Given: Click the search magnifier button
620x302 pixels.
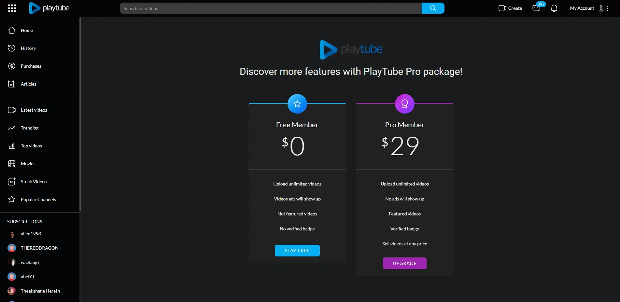Looking at the screenshot, I should pyautogui.click(x=433, y=8).
